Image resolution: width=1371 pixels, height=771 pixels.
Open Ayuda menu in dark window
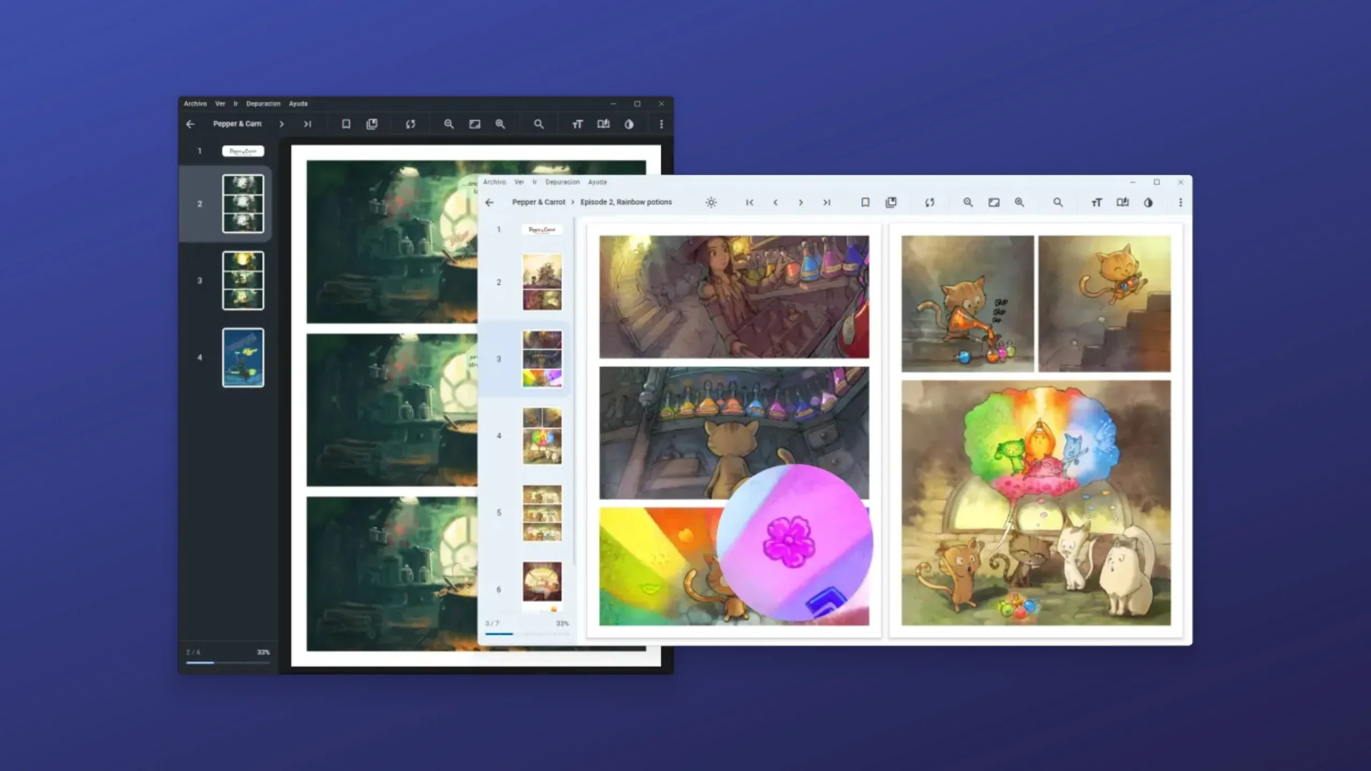(x=298, y=104)
